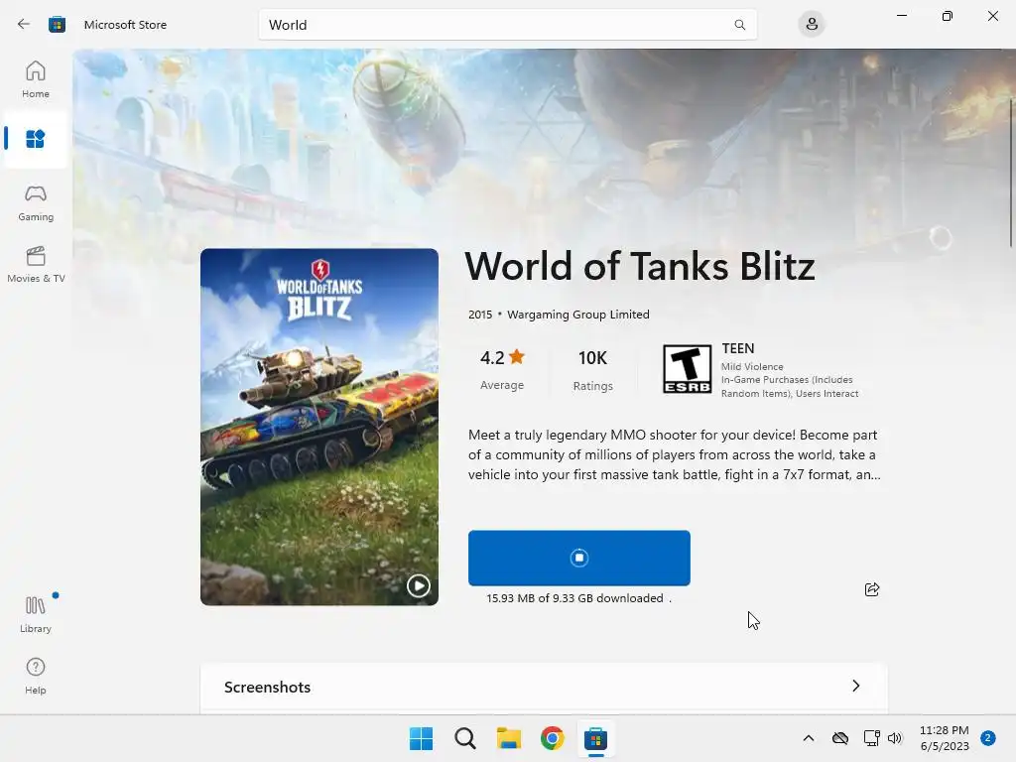This screenshot has height=762, width=1016.
Task: Click the 10K Ratings count
Action: coord(593,370)
